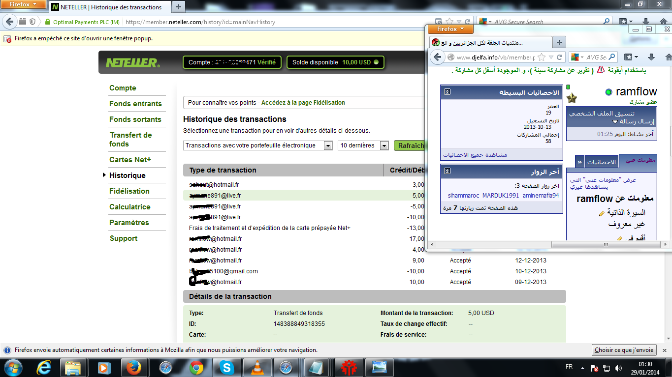This screenshot has width=672, height=377.
Task: Click the volume icon in system tray
Action: 618,368
